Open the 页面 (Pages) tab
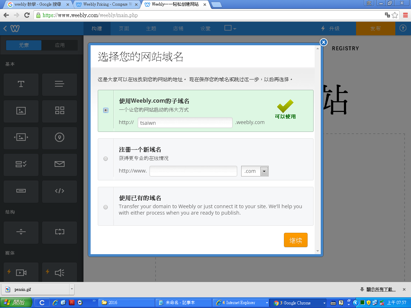Screen dimensions: 411x308 click(x=124, y=29)
